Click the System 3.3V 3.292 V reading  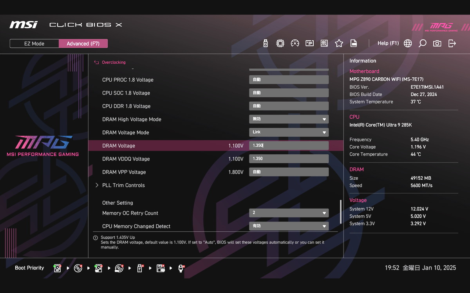[x=418, y=224]
